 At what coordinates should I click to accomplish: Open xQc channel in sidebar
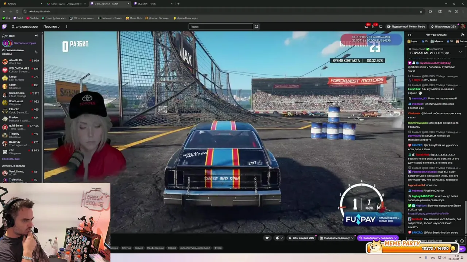(x=20, y=152)
